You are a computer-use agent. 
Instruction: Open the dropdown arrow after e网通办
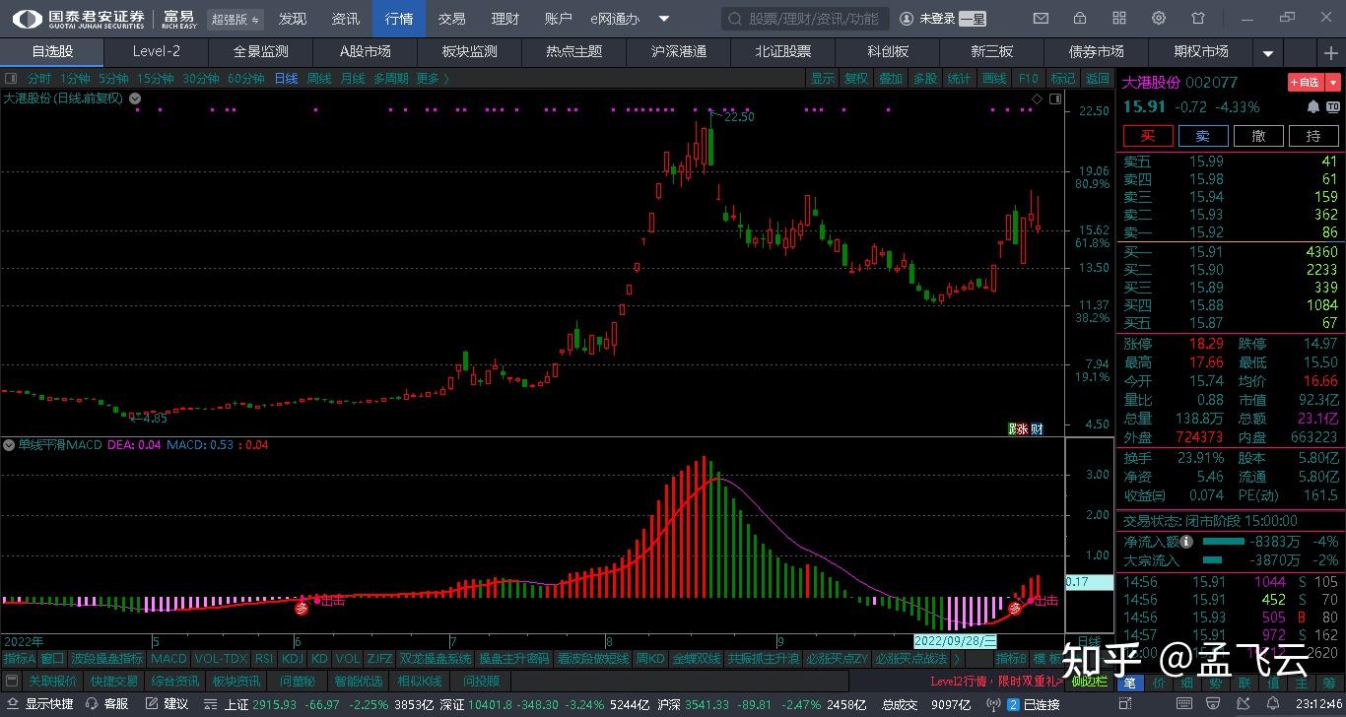[x=664, y=19]
